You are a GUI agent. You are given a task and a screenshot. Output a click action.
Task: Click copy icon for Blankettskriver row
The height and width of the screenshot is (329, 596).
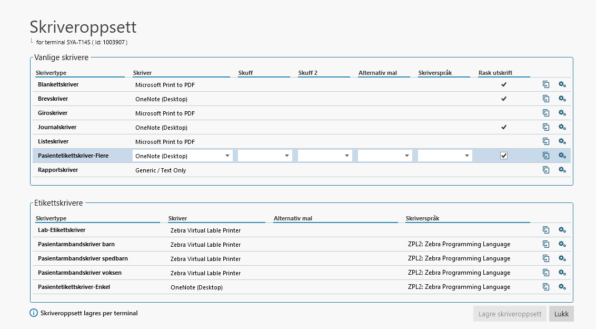[546, 84]
